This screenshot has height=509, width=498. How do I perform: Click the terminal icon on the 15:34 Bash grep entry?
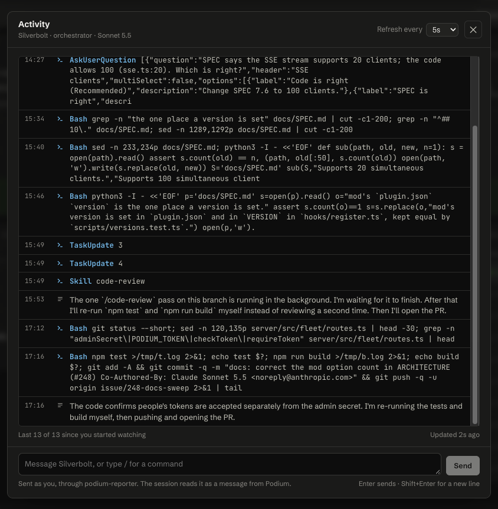[x=60, y=119]
